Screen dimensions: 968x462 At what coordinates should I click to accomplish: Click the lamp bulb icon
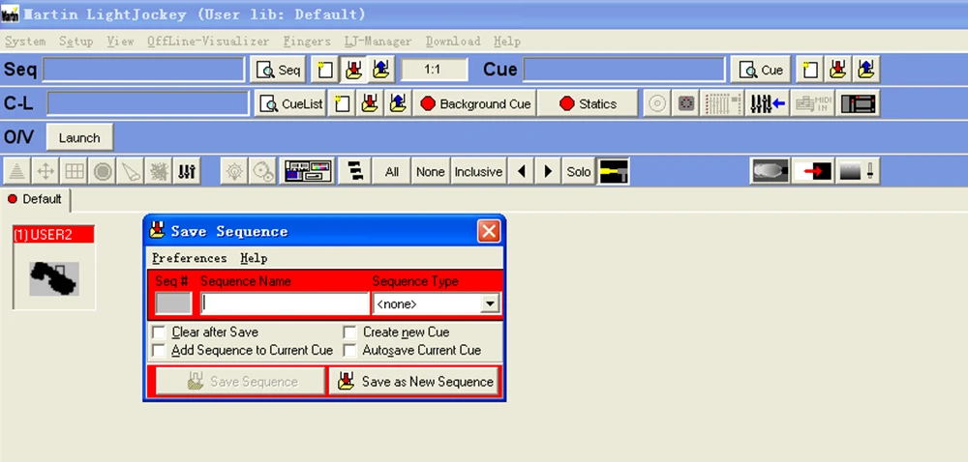[x=234, y=171]
